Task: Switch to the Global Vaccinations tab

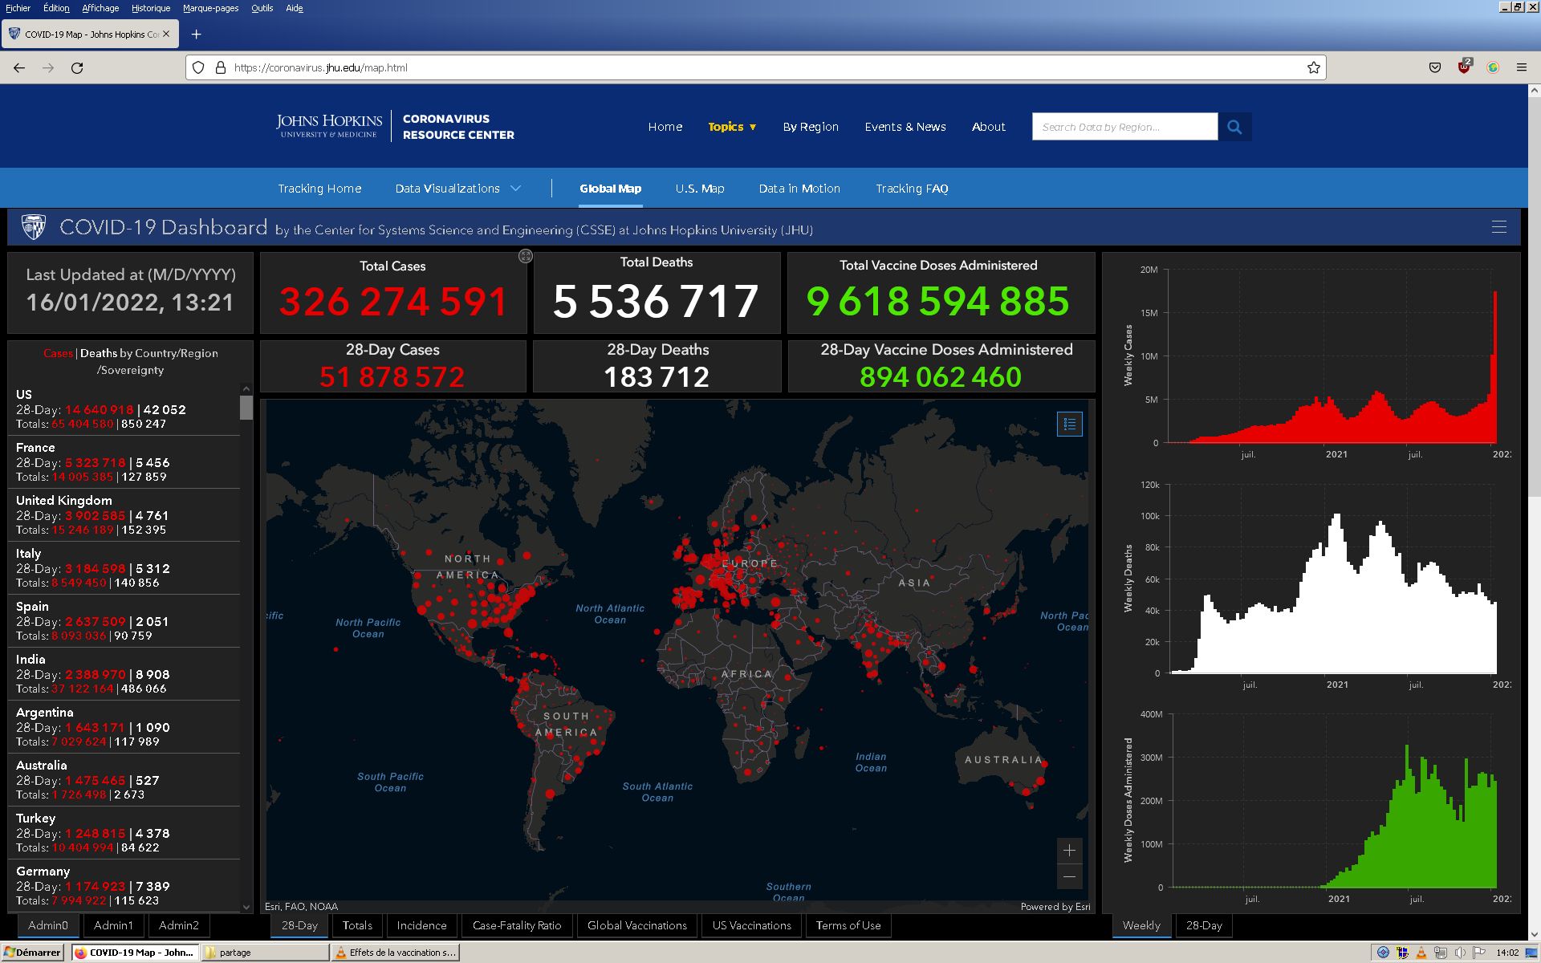Action: coord(637,925)
